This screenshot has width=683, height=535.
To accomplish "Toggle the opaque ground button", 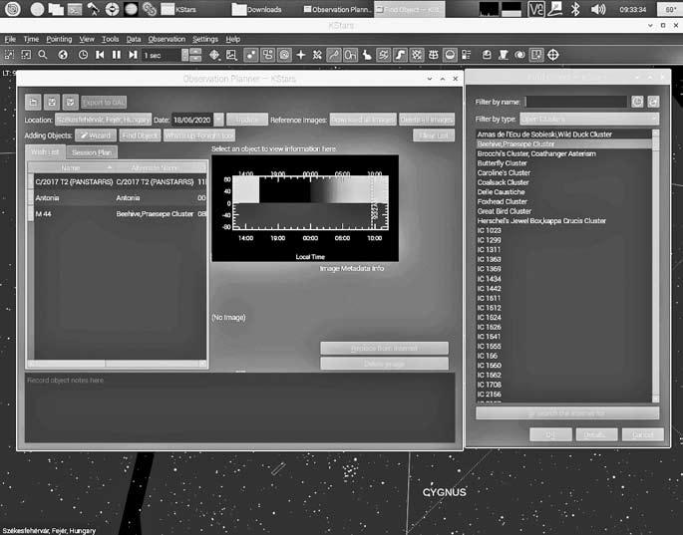I will (x=450, y=55).
